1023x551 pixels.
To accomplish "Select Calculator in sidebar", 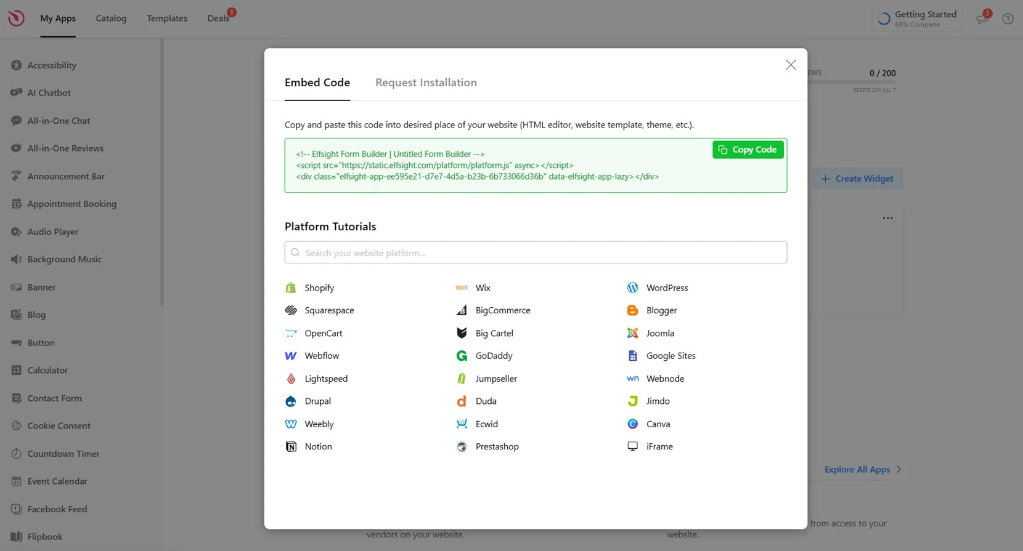I will [x=47, y=370].
